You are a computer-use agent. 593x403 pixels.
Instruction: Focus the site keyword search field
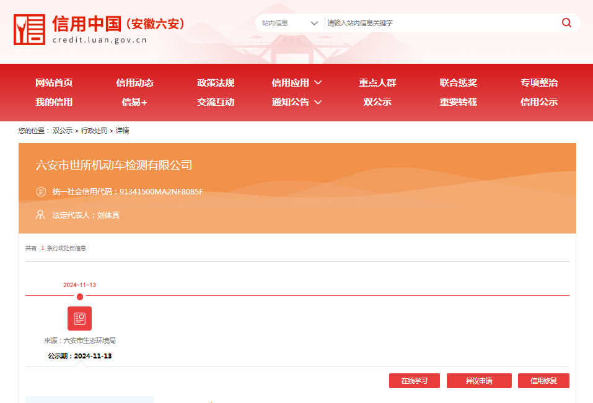coord(441,23)
